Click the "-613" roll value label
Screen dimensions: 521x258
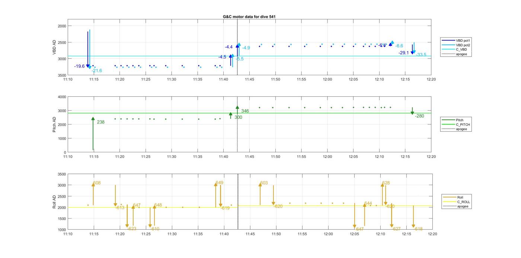coord(120,208)
